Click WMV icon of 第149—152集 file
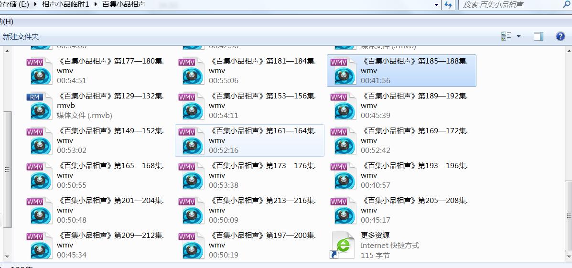 [40, 141]
